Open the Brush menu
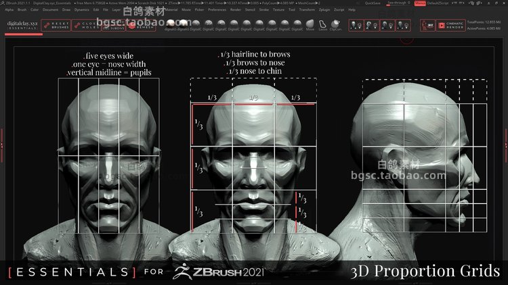Image resolution: width=508 pixels, height=285 pixels. (22, 9)
